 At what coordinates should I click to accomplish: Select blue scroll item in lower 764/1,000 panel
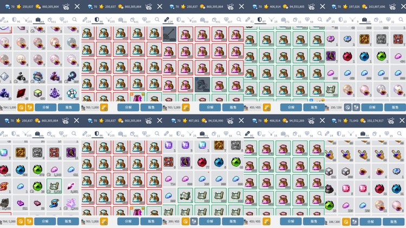tap(54, 203)
